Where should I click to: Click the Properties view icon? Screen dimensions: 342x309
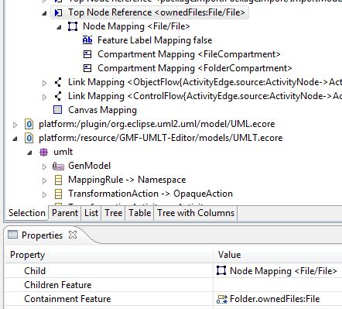12,235
